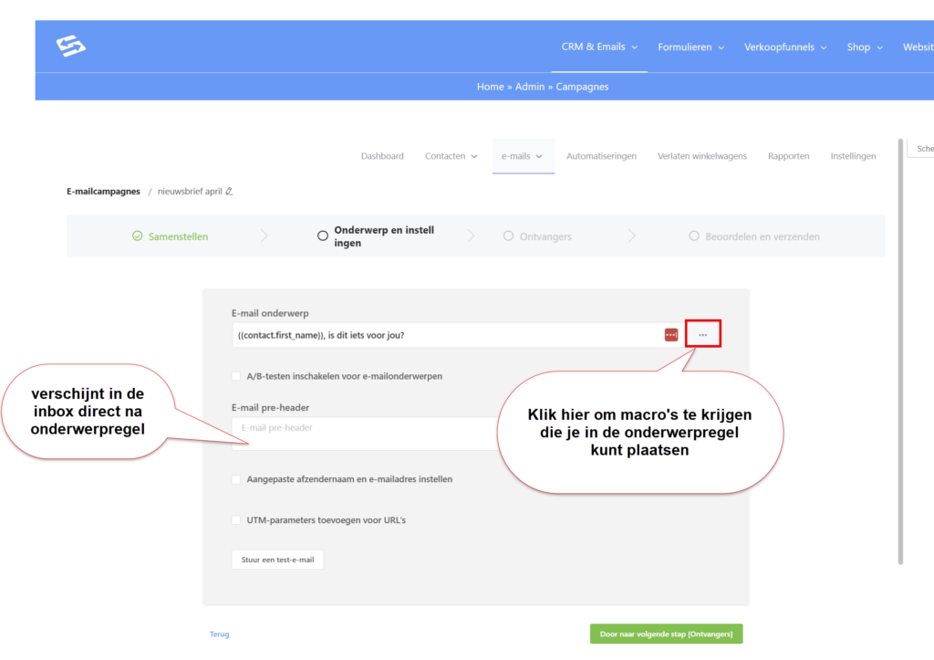Click the pencil icon beside nieuwsbrief april
Screen dimensions: 934x660
229,192
